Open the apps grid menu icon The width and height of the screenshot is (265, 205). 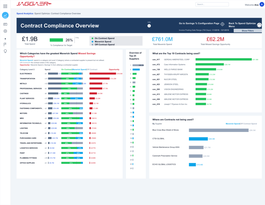coord(5,6)
